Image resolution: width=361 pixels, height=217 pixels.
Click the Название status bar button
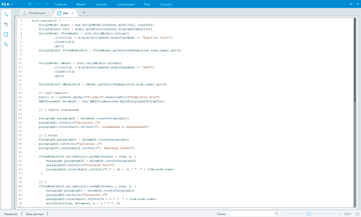11,214
